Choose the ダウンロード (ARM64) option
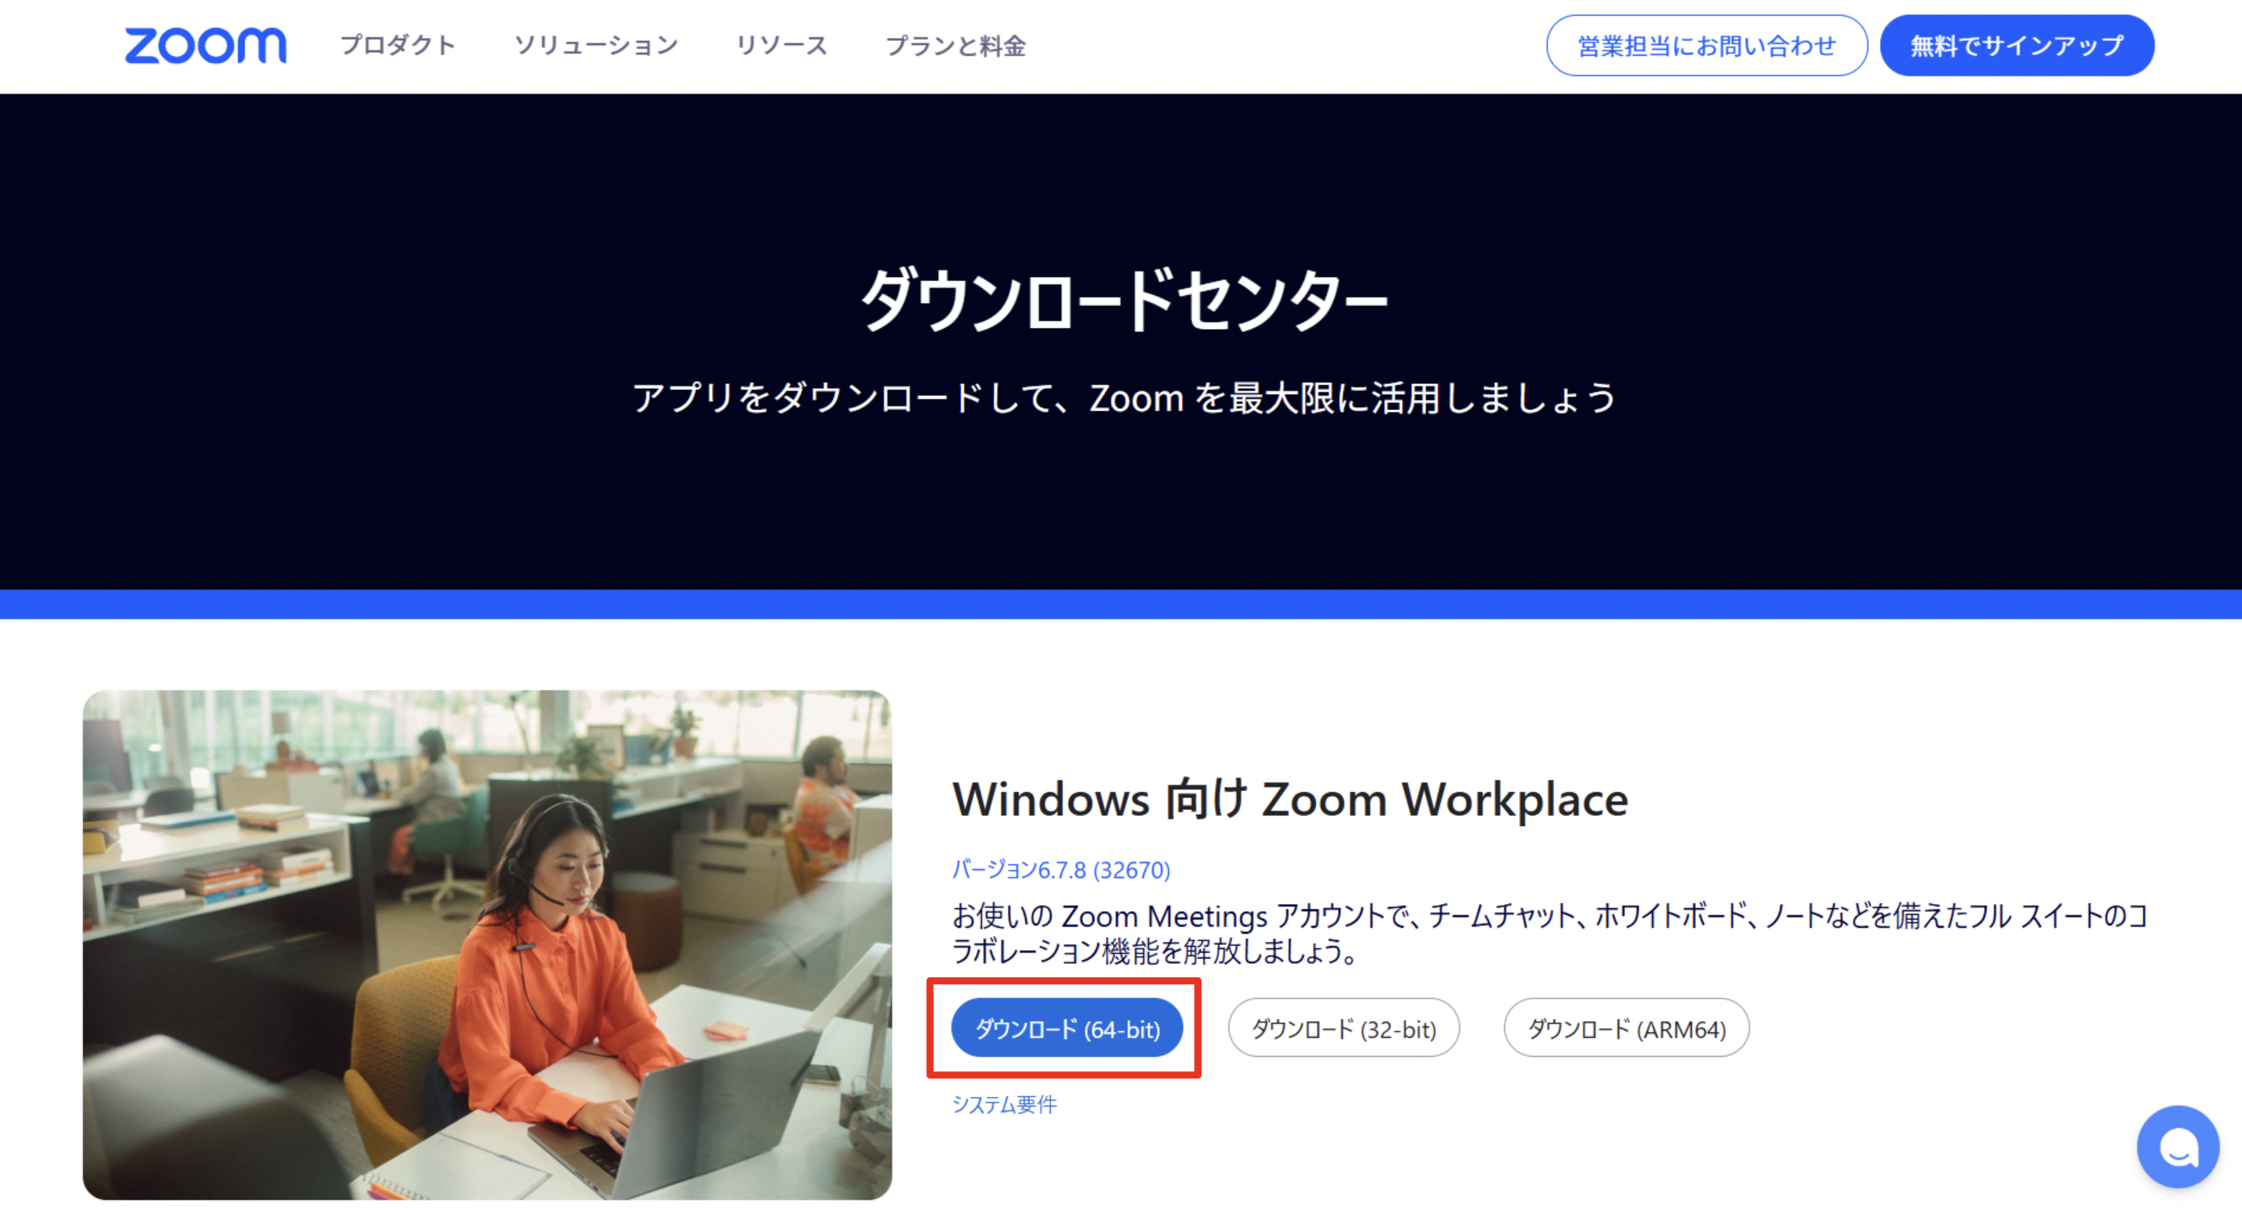This screenshot has height=1210, width=2242. [x=1626, y=1029]
